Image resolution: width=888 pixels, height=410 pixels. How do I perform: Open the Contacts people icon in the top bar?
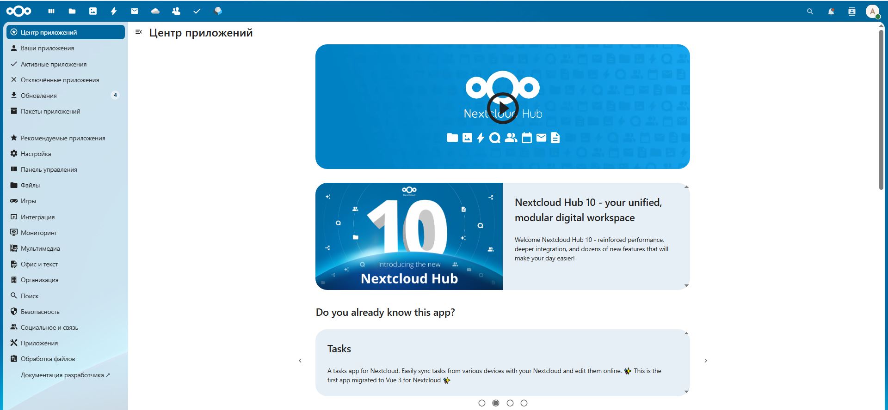(x=176, y=11)
